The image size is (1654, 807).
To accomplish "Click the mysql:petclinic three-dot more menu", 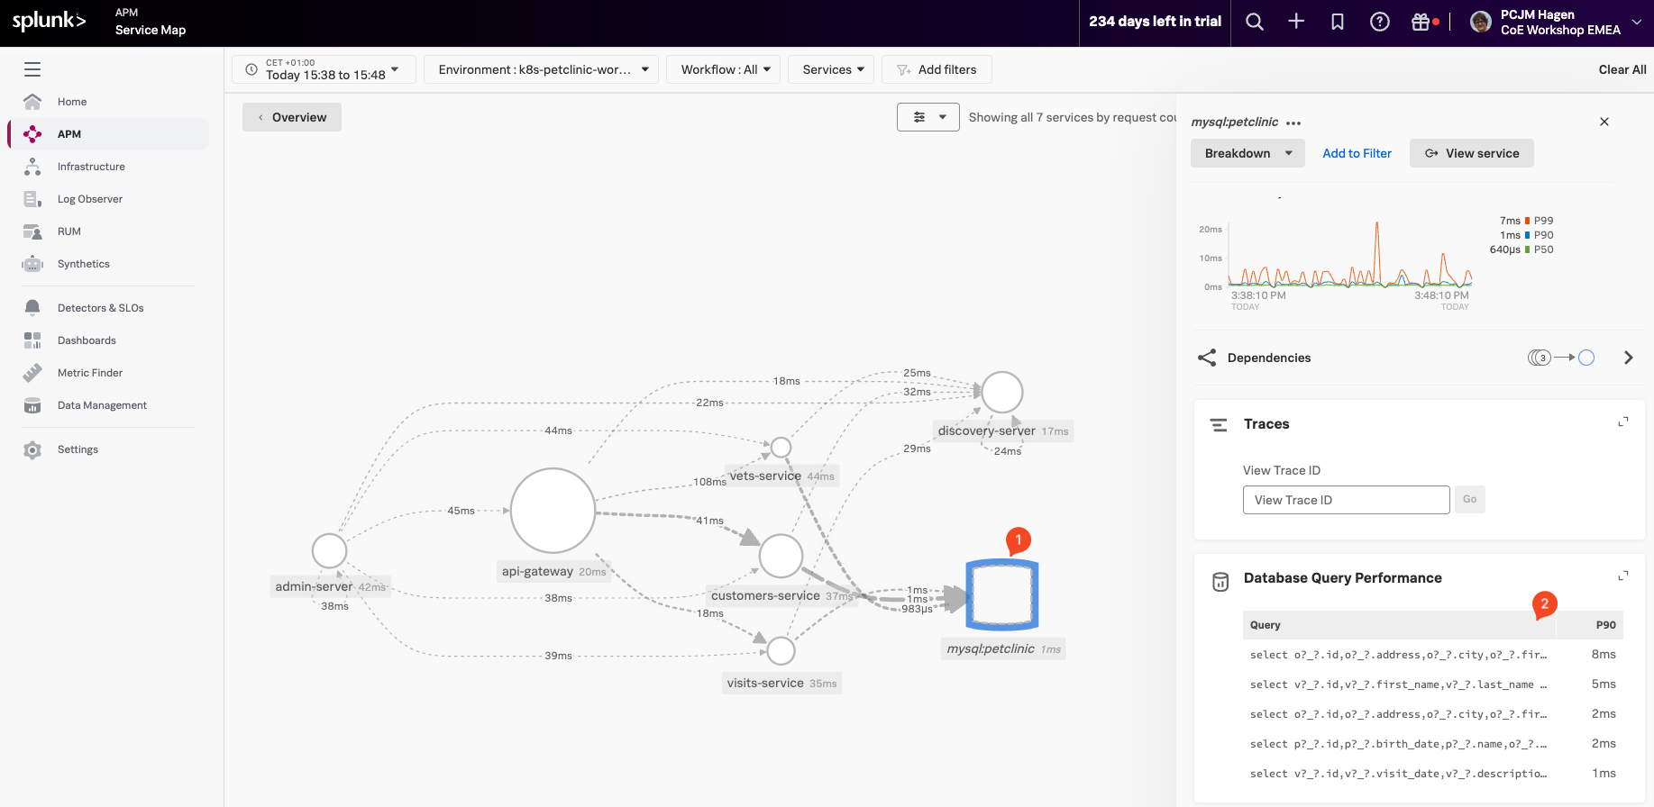I will [x=1293, y=123].
